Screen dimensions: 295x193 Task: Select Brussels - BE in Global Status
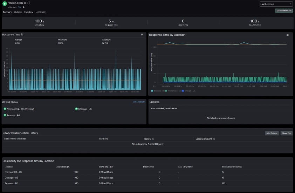tap(13, 116)
